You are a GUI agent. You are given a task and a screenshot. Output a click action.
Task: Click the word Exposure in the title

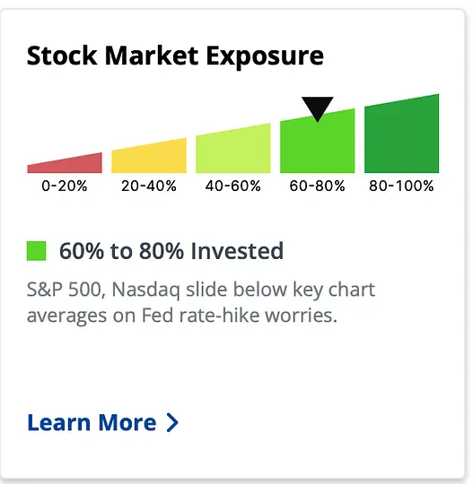265,56
